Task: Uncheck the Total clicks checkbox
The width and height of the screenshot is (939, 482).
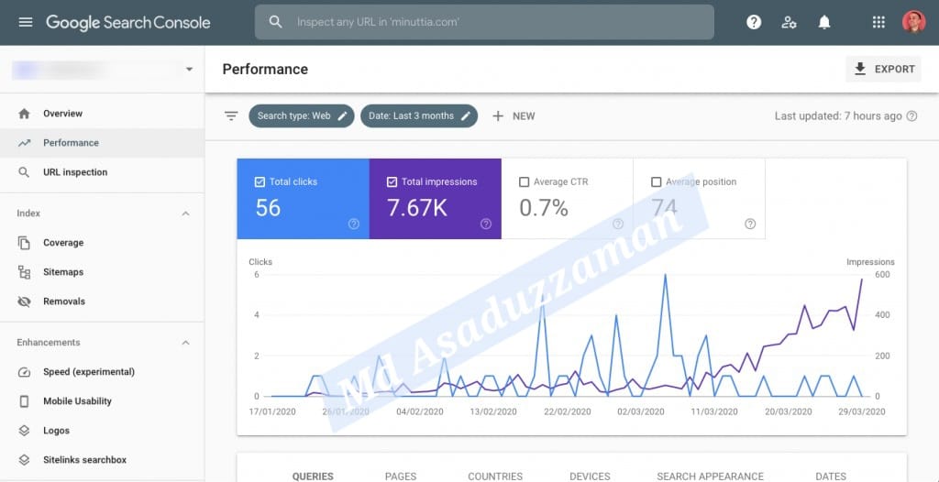Action: coord(260,182)
